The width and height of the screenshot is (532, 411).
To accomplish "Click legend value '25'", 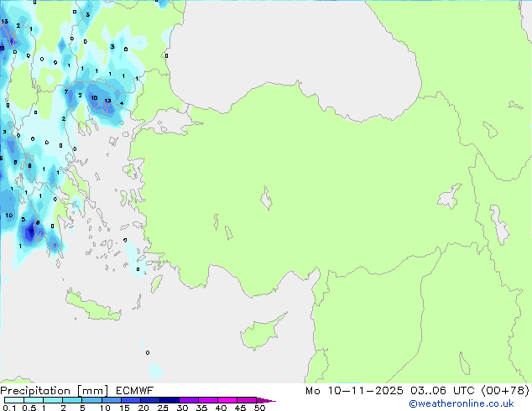I will 163,408.
